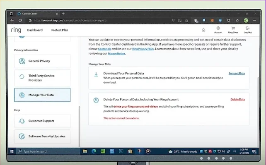Viewport: 266px width, 165px height.
Task: Open the immersive reader icon
Action: tap(180, 21)
